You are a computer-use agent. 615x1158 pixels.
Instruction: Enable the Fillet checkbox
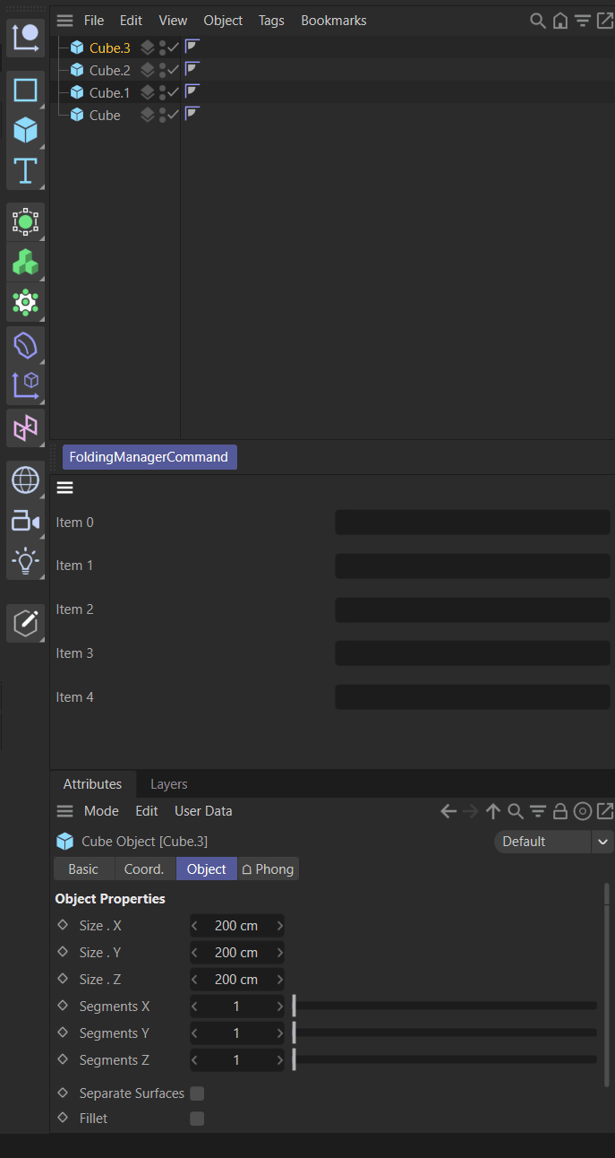[197, 1119]
